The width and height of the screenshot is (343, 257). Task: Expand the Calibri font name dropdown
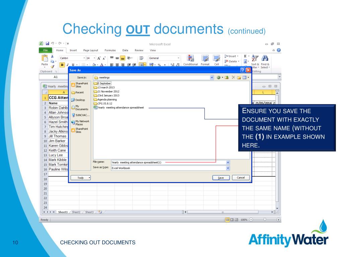click(x=84, y=58)
